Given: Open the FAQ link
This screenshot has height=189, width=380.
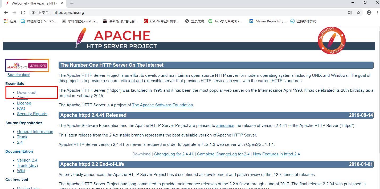Looking at the screenshot, I should 21,108.
